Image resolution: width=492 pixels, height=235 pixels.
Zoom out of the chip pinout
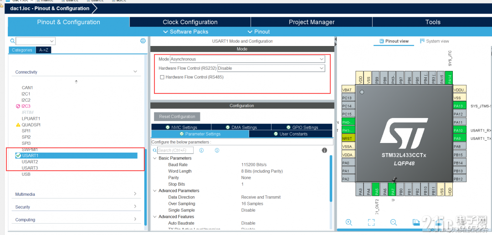pyautogui.click(x=394, y=222)
